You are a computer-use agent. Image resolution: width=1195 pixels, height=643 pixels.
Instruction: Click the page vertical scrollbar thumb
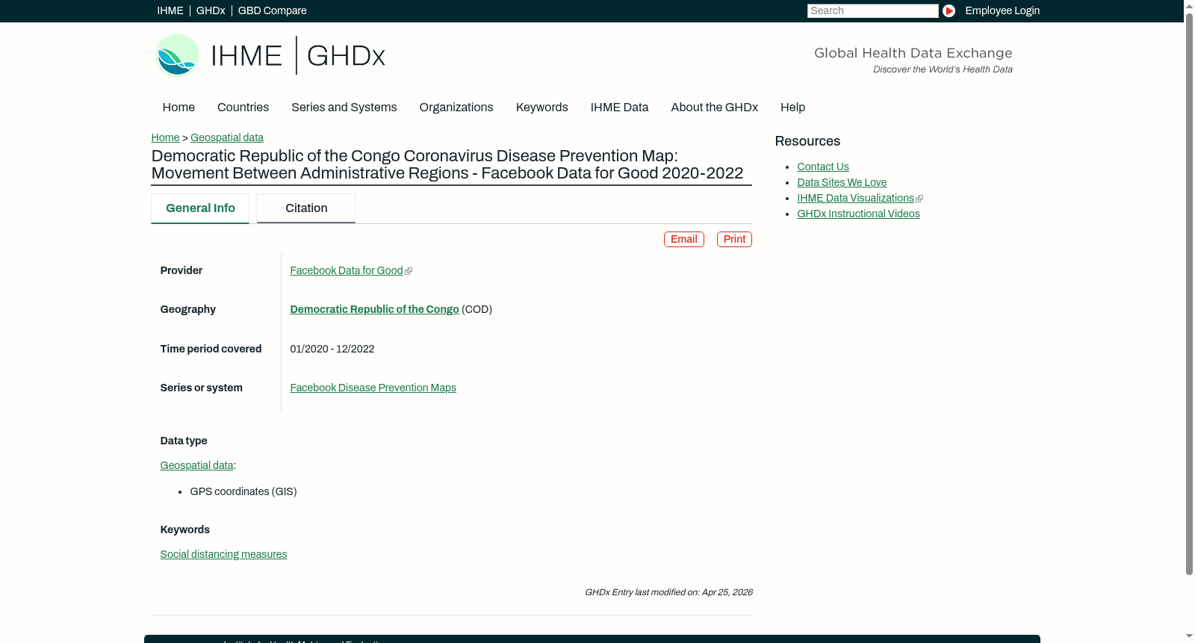click(x=1189, y=293)
